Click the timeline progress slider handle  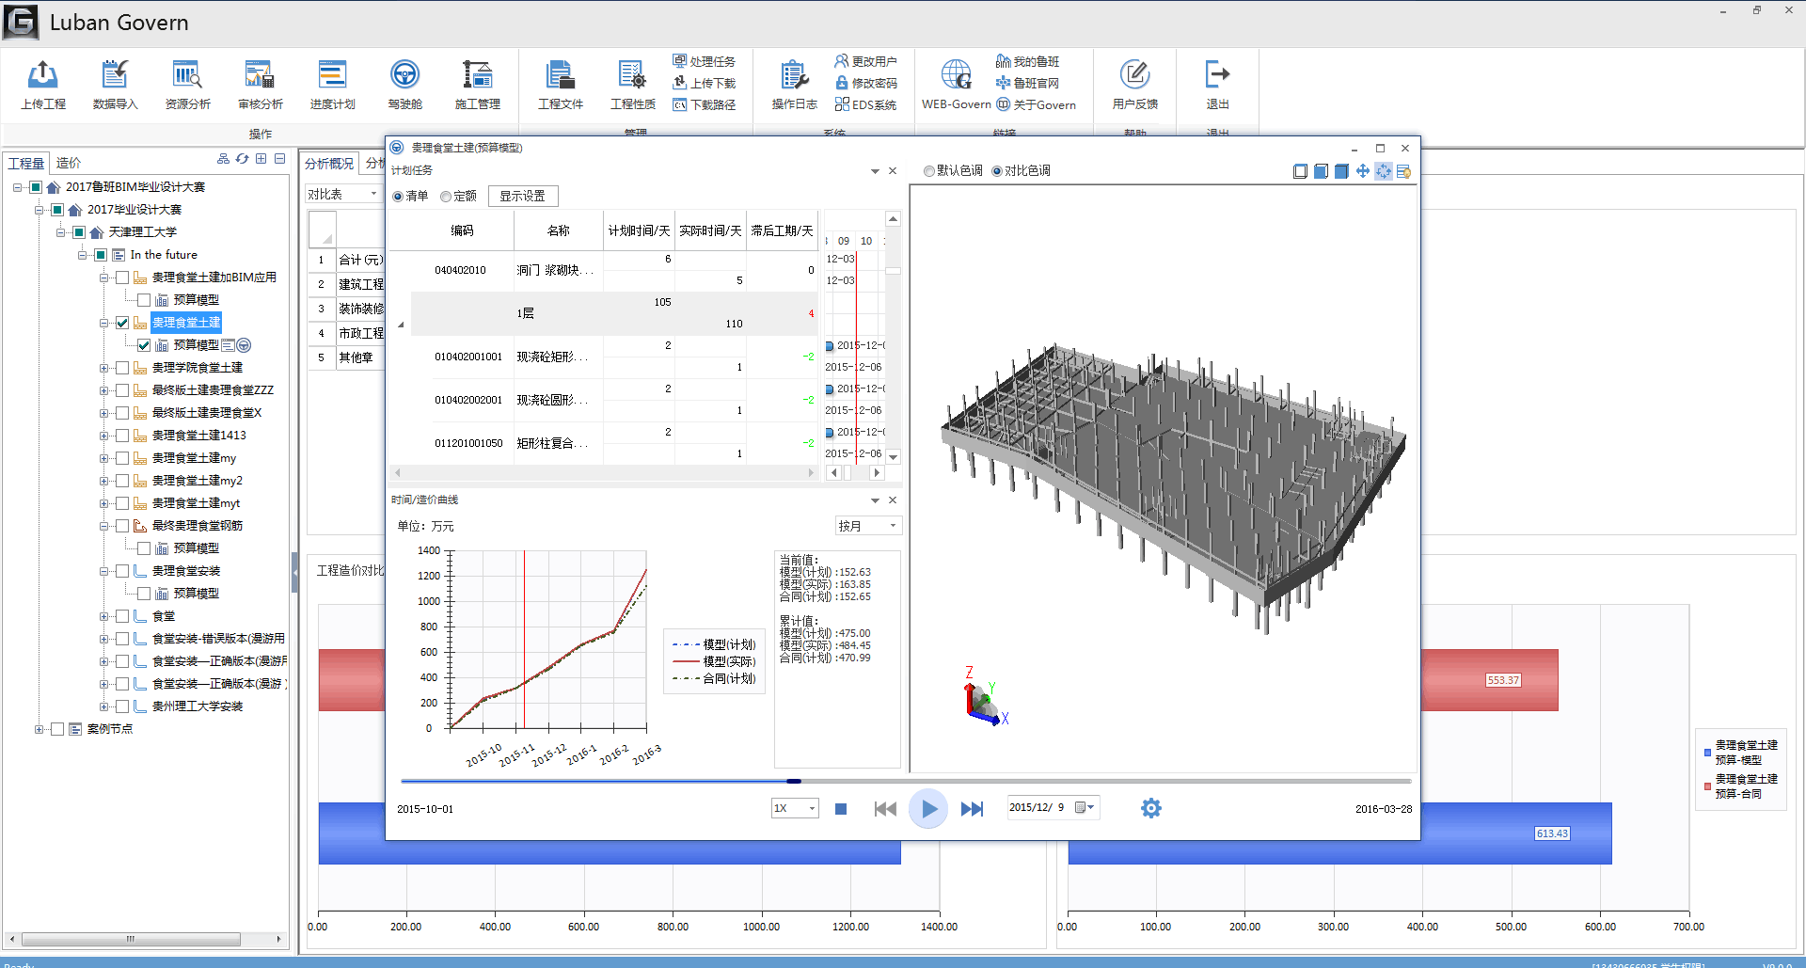pyautogui.click(x=794, y=781)
